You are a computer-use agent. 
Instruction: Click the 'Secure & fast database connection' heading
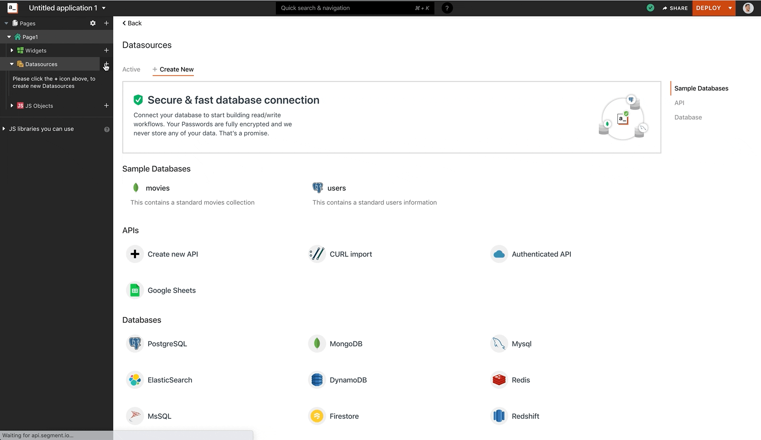tap(233, 100)
